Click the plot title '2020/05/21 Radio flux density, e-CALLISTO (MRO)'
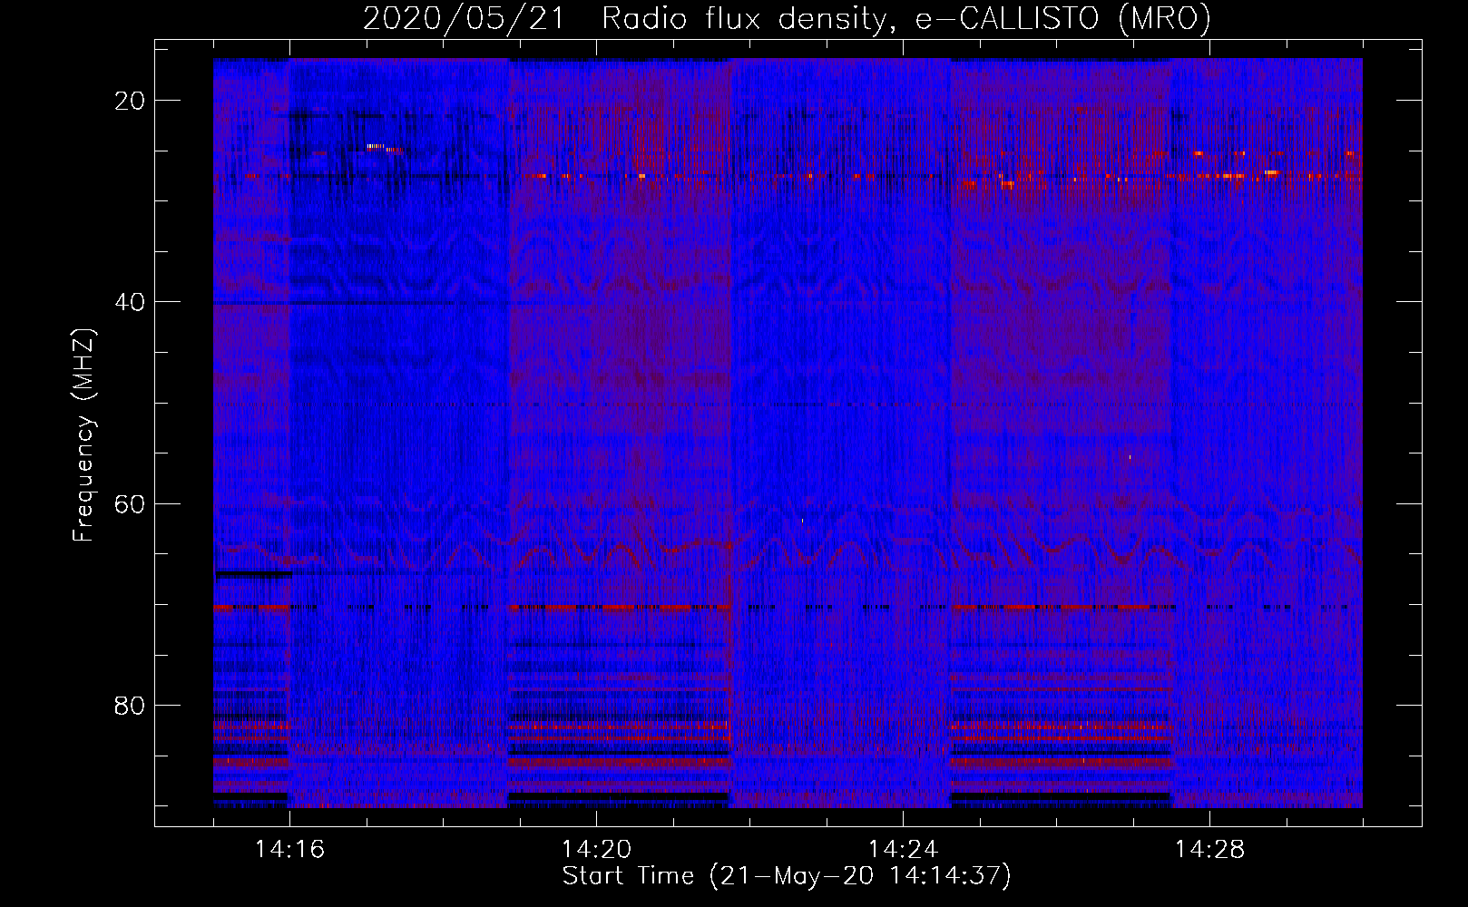The image size is (1468, 907). [x=787, y=18]
